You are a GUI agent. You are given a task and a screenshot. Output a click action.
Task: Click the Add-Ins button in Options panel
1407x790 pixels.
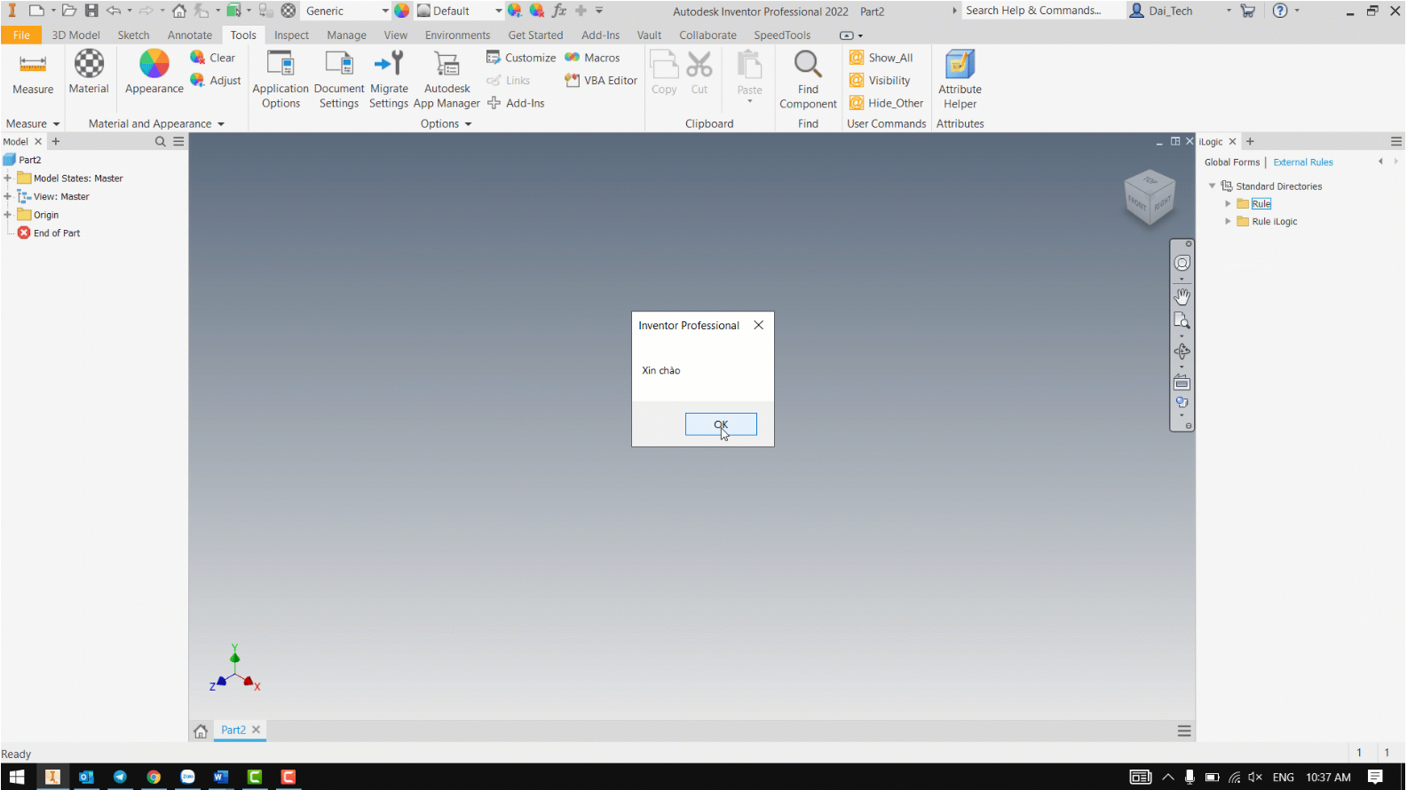point(516,103)
